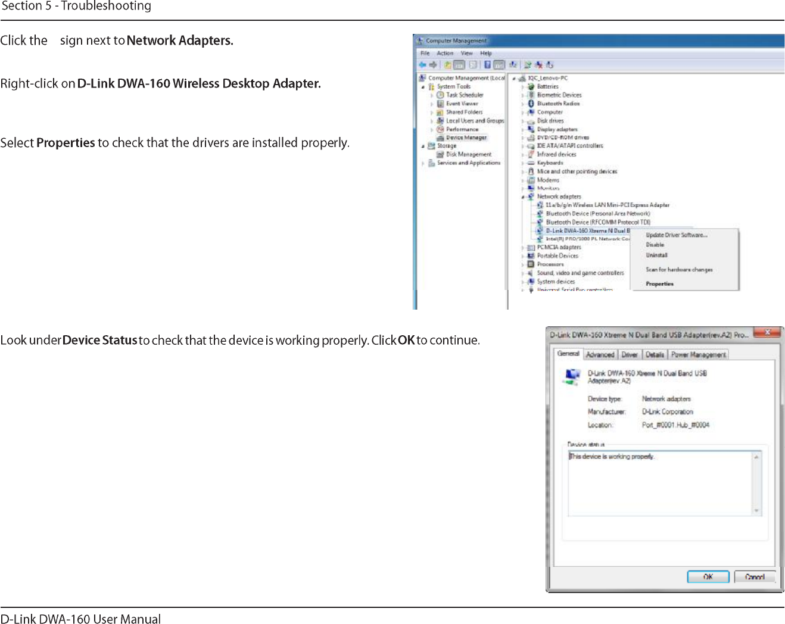The image size is (785, 624).
Task: Click the Sound, video and game controllers icon
Action: [x=531, y=273]
